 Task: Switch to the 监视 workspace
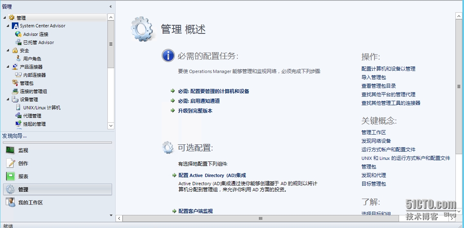pos(58,150)
